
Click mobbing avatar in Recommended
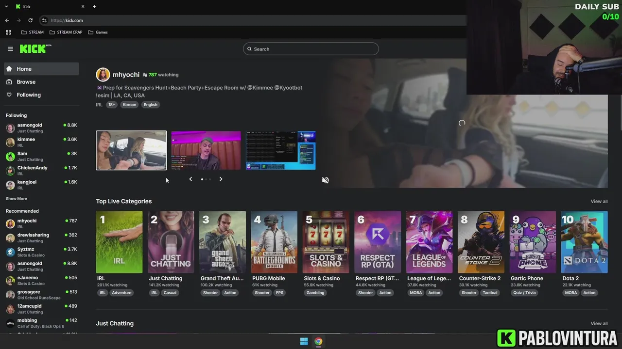coord(10,323)
